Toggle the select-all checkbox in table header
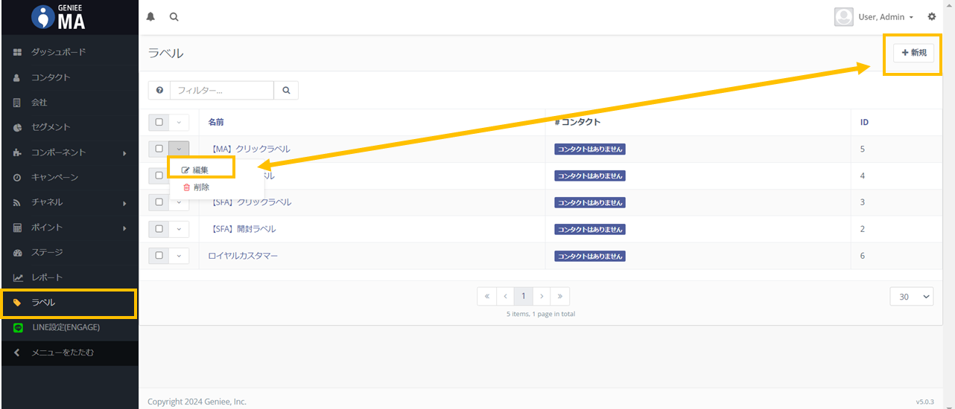Viewport: 955px width, 409px height. pyautogui.click(x=159, y=122)
